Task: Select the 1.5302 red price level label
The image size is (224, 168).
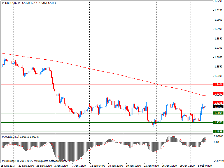Action: coord(218,94)
